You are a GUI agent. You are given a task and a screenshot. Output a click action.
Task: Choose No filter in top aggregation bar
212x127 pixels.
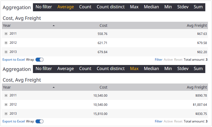(x=44, y=7)
